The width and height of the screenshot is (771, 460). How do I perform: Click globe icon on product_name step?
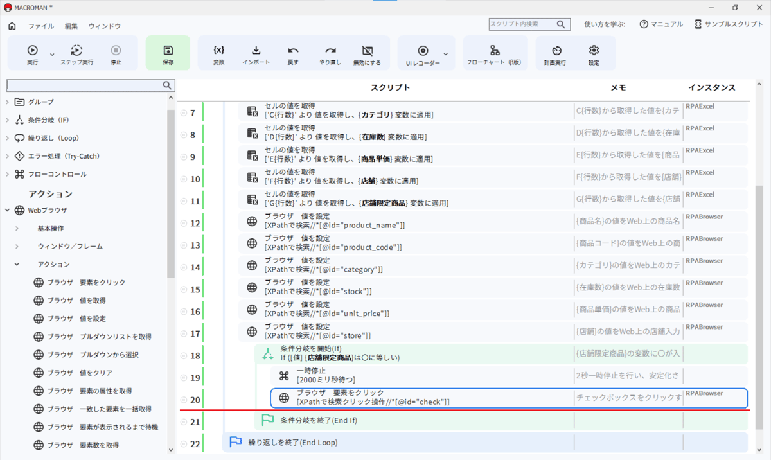click(x=253, y=222)
